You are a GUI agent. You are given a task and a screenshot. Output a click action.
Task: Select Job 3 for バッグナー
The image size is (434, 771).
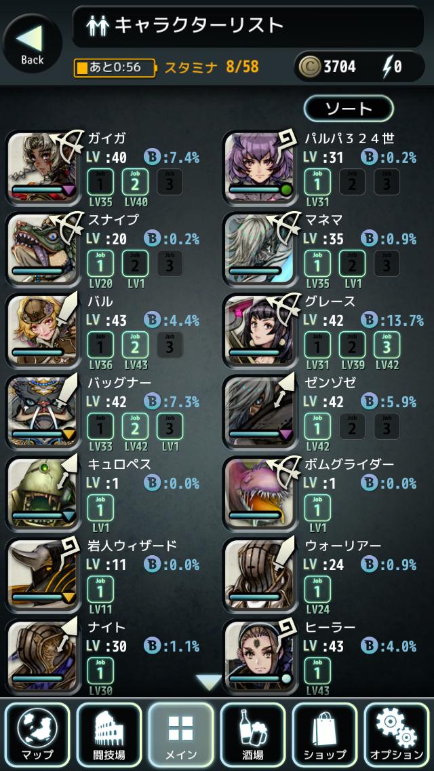[170, 426]
